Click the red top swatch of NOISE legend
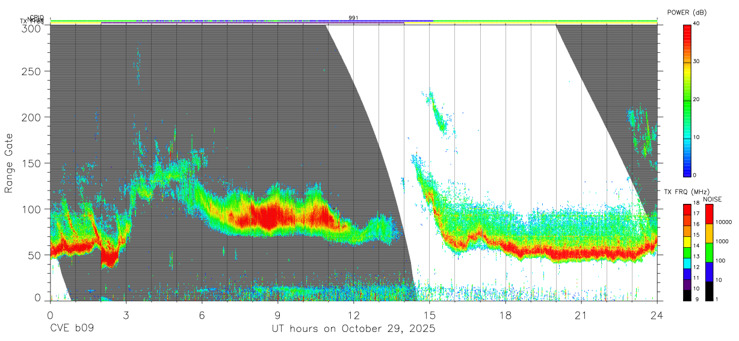The width and height of the screenshot is (739, 341). pyautogui.click(x=708, y=214)
